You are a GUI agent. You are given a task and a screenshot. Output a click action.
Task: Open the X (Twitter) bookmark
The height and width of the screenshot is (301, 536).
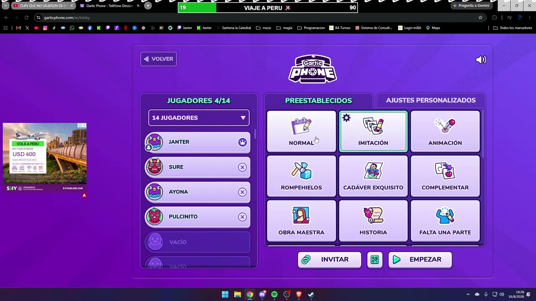pyautogui.click(x=27, y=28)
